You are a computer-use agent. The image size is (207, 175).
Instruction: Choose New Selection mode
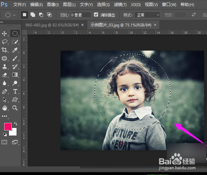25,15
